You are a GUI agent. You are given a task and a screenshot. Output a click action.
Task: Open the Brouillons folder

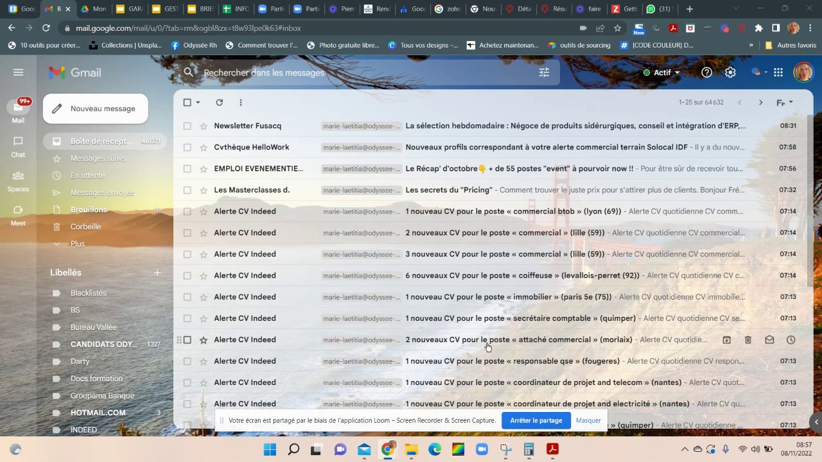(103, 210)
